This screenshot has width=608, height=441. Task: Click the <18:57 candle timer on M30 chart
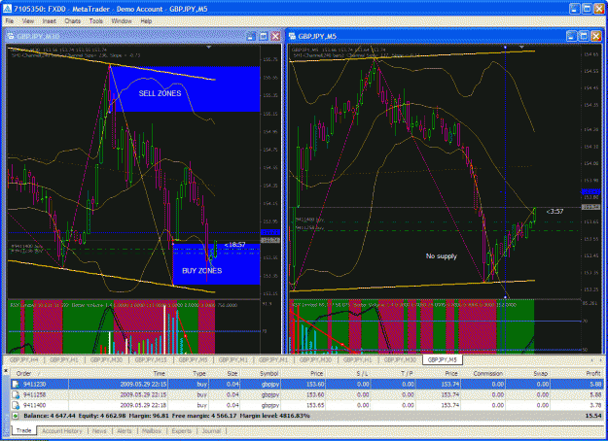[x=234, y=245]
